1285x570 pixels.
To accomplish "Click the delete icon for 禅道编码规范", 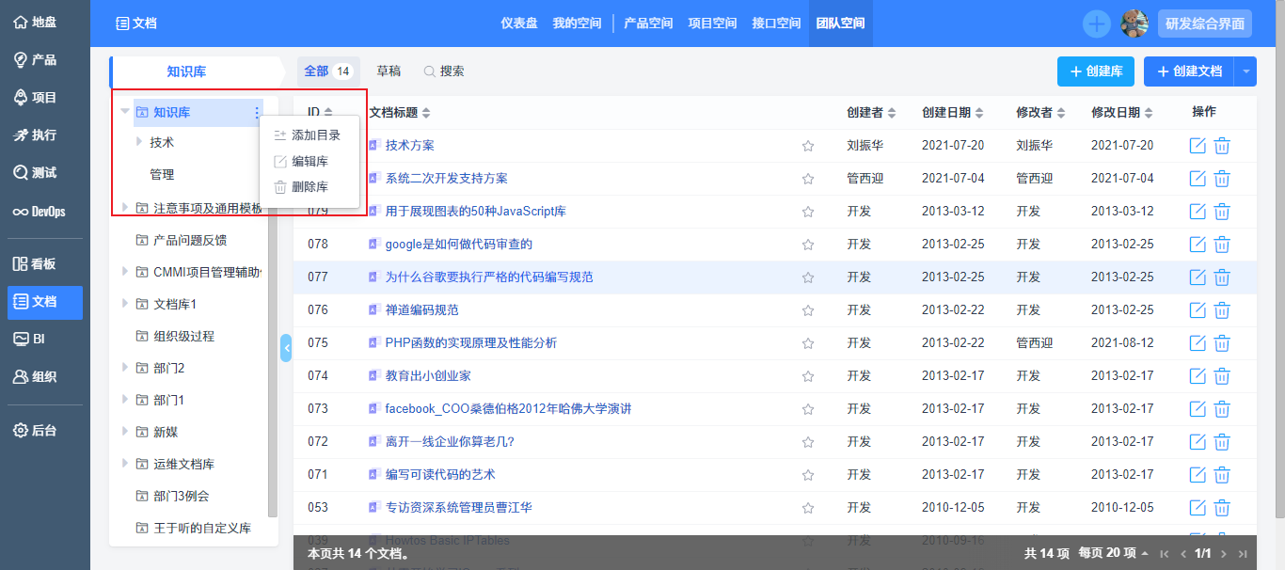I will click(1222, 309).
